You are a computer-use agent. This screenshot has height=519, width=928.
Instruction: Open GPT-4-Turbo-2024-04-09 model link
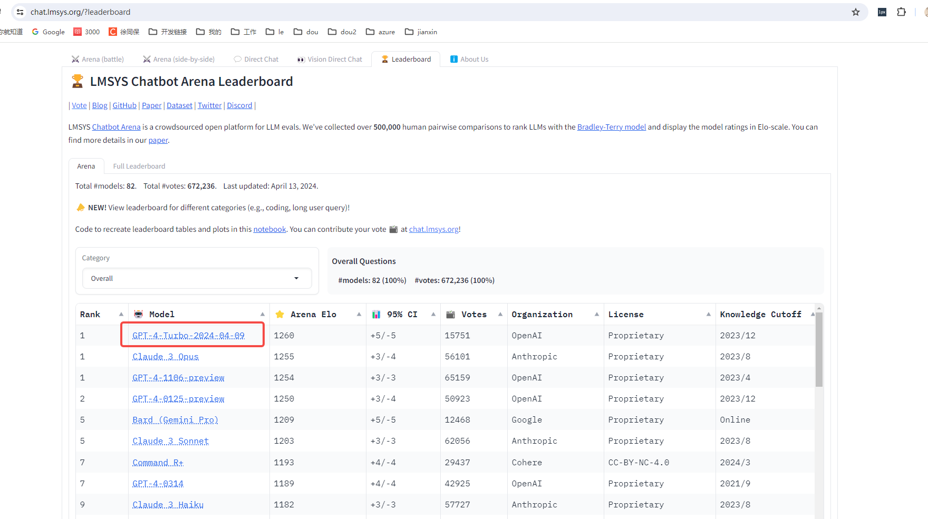189,336
